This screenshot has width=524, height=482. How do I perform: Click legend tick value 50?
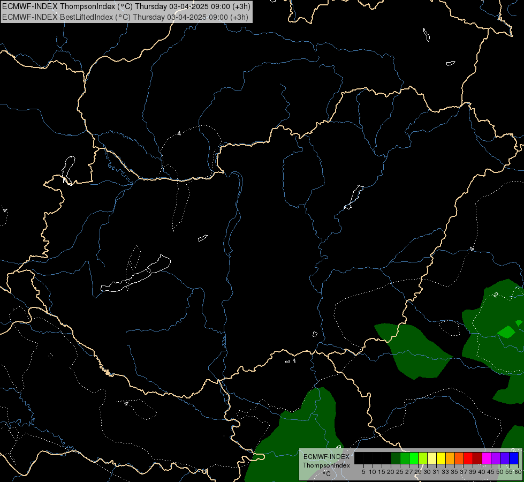tap(500, 472)
